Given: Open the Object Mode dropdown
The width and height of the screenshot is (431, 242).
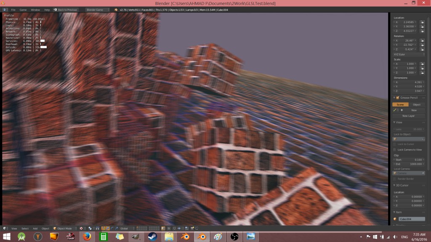Looking at the screenshot, I should point(63,229).
